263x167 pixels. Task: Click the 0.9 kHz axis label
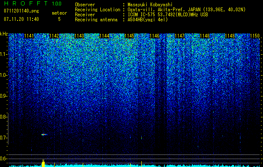[3, 96]
